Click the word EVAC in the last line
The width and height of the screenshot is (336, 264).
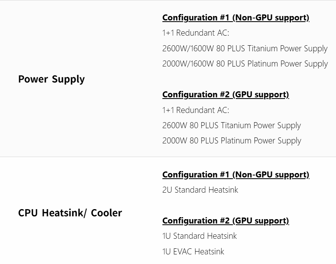182,252
